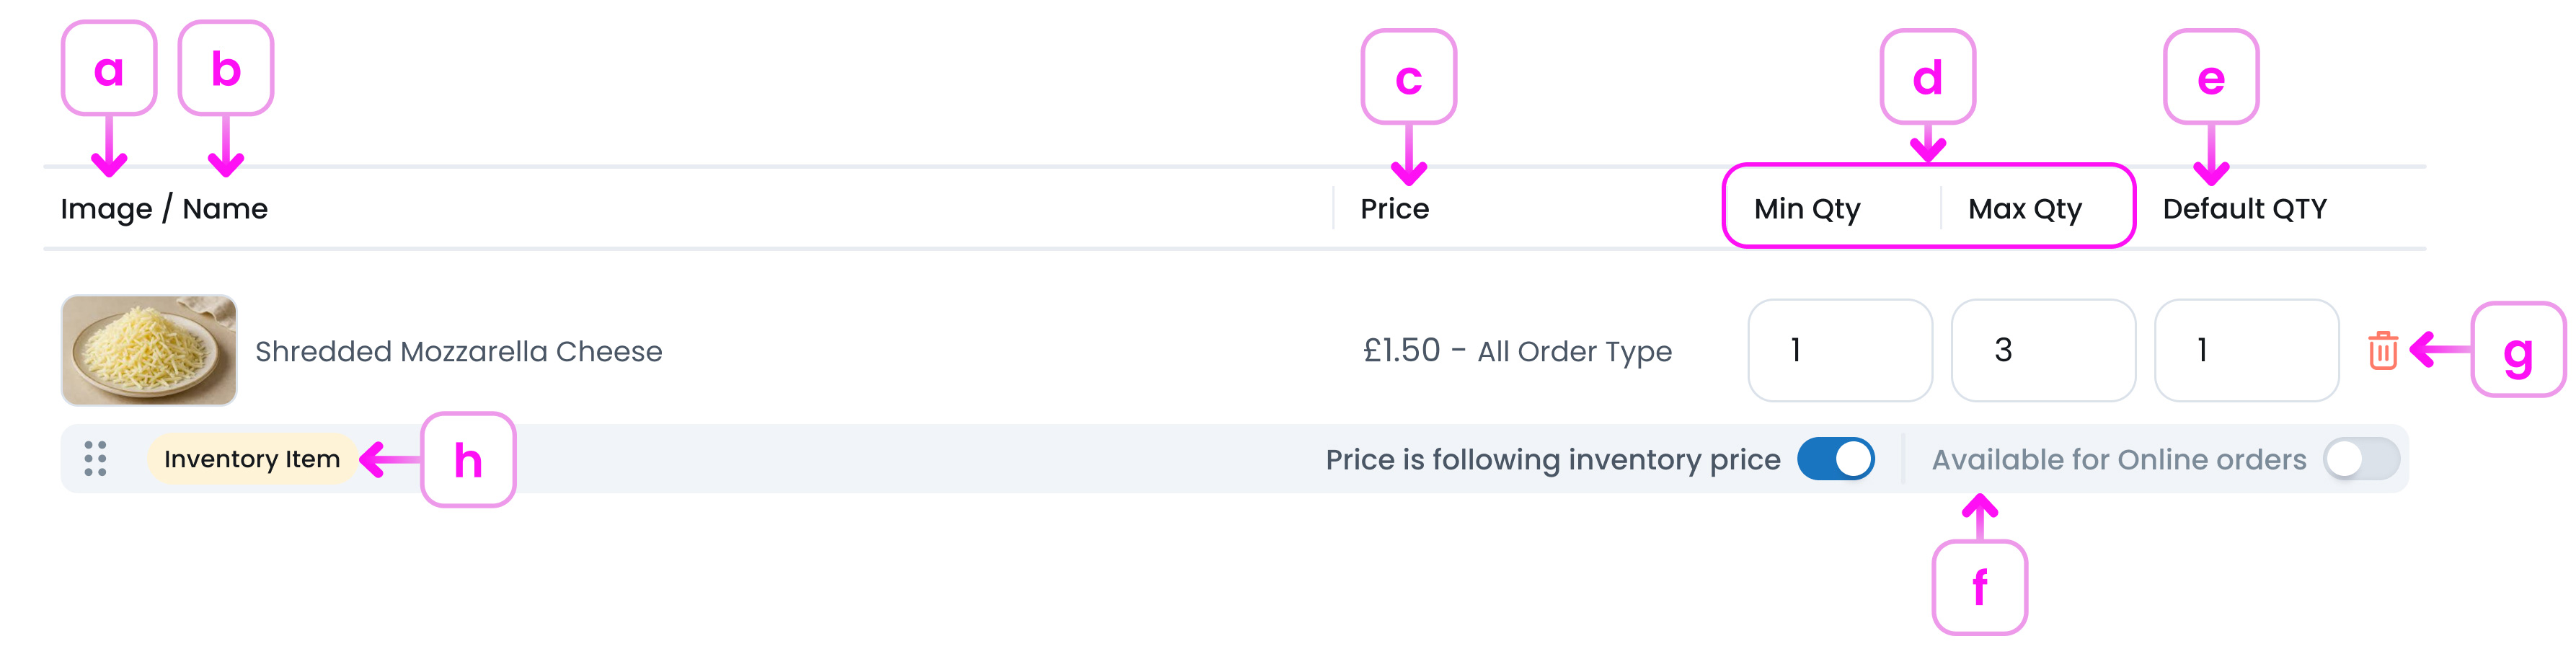Click the Shredded Mozzarella Cheese name
The image size is (2576, 649).
click(458, 351)
